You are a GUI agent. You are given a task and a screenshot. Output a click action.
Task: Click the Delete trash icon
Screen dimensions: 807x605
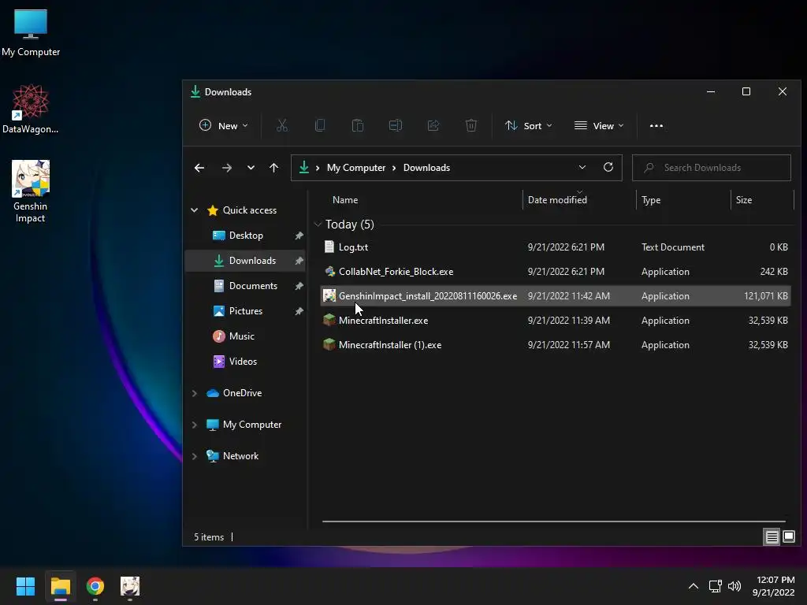471,125
